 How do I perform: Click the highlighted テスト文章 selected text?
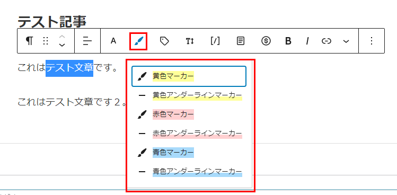(x=69, y=68)
